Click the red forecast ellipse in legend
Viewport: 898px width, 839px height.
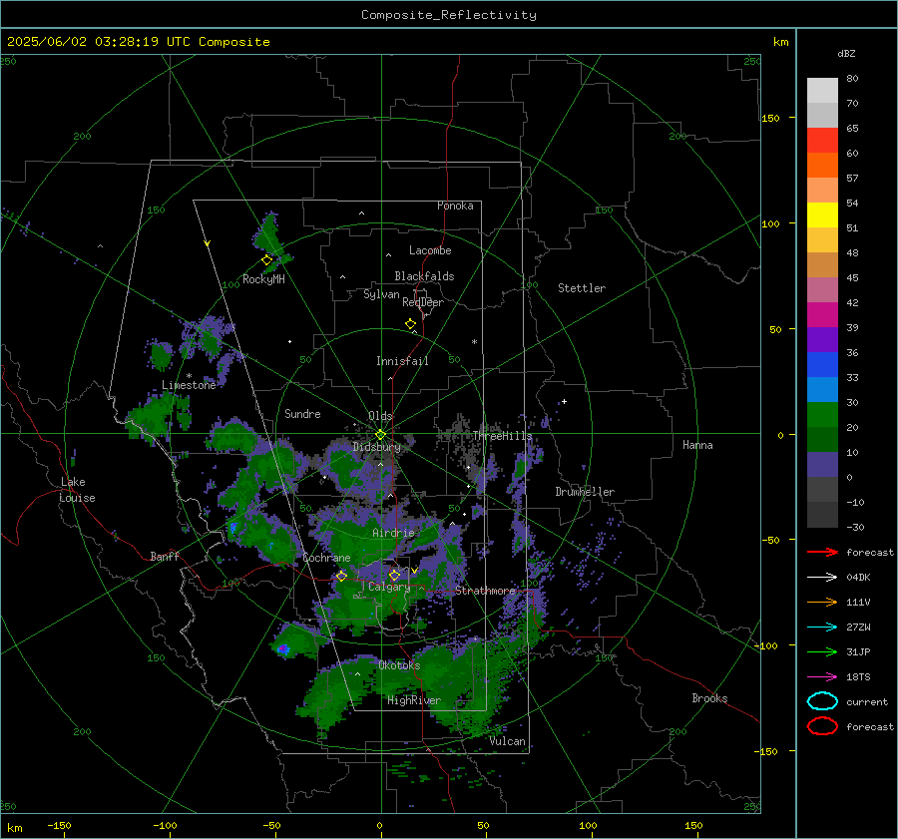coord(822,726)
